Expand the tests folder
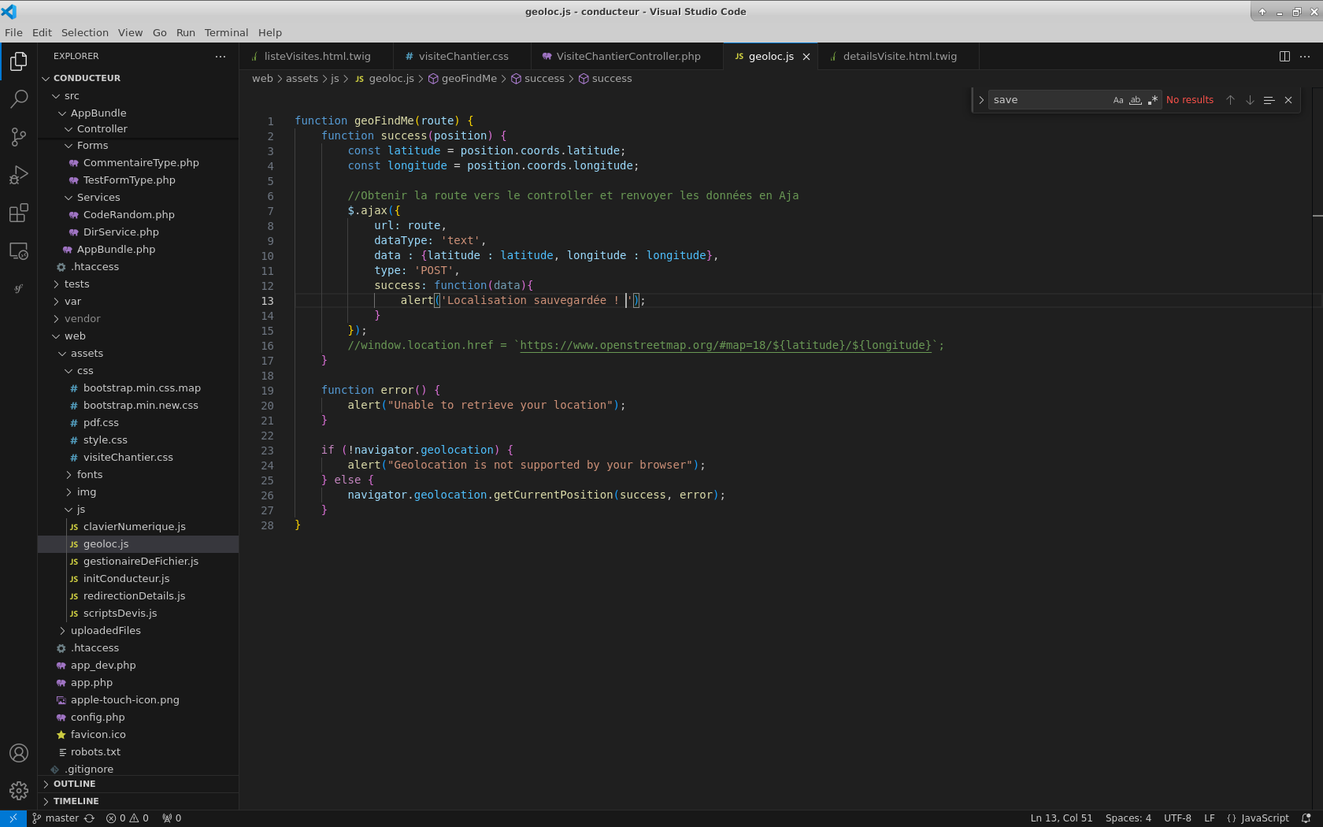Image resolution: width=1323 pixels, height=827 pixels. tap(76, 284)
